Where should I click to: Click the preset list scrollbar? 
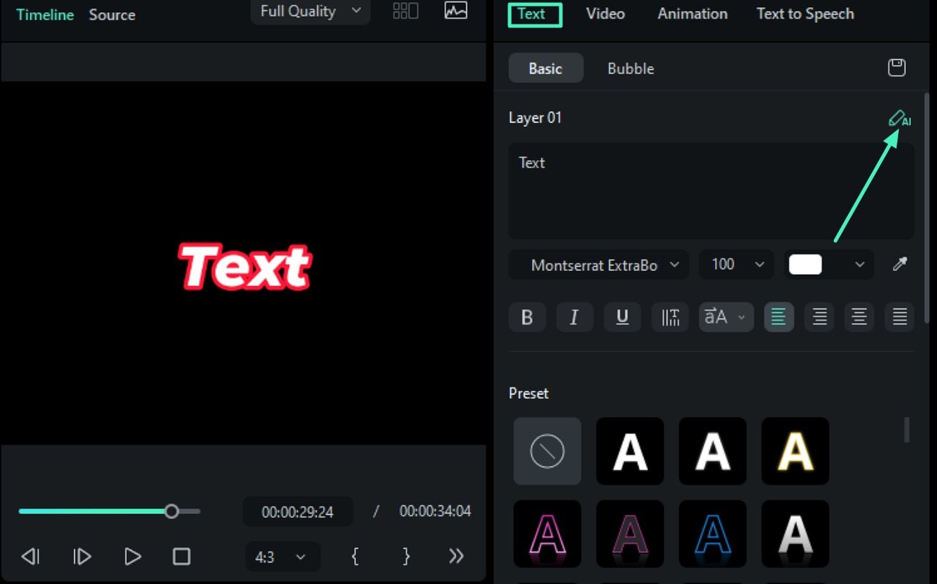pos(907,430)
